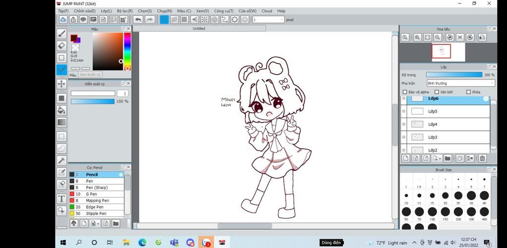Open Pencil brush settings gear
507x248 pixels.
pyautogui.click(x=121, y=174)
